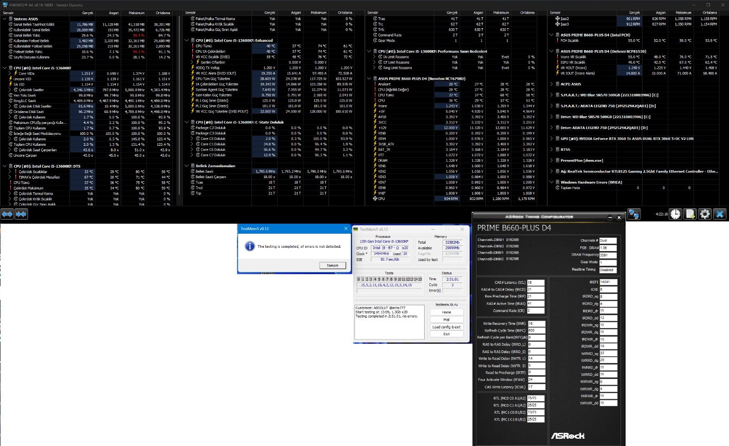Click the clock icon beside Bellek Saati

coord(193,171)
